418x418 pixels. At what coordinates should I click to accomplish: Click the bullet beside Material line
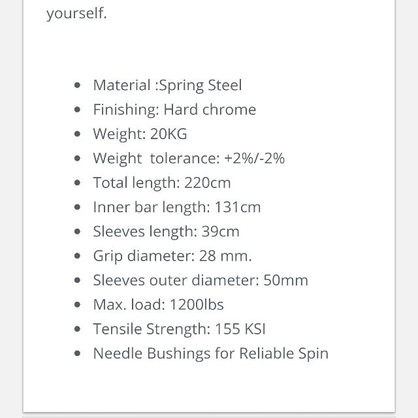point(77,86)
